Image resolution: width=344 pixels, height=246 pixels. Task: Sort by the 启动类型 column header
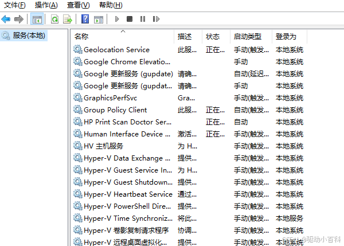point(248,37)
